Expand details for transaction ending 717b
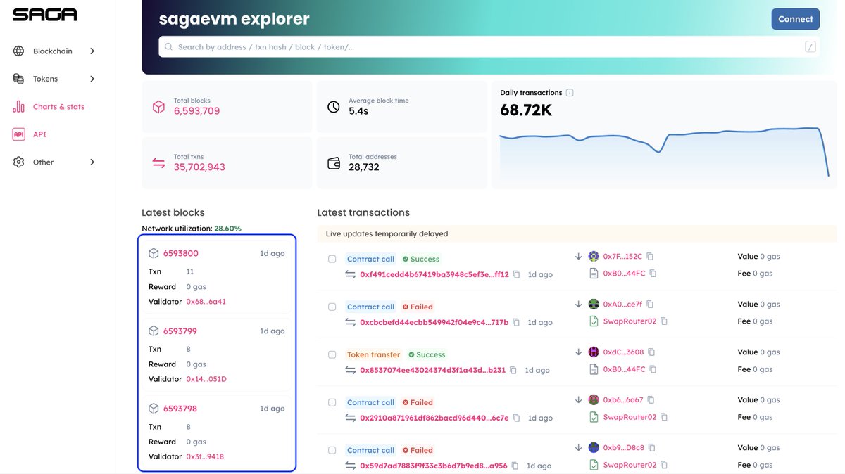 point(332,307)
